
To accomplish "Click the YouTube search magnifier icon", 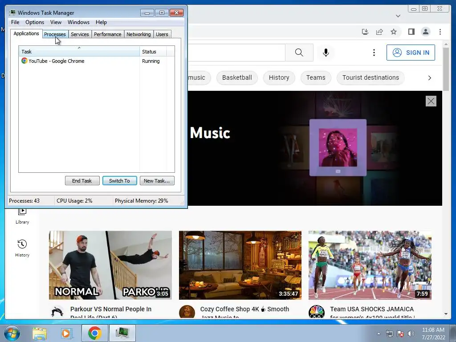I will point(299,53).
